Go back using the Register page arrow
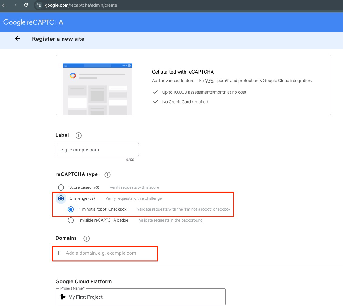Screen dimensions: 343x306 [18, 39]
